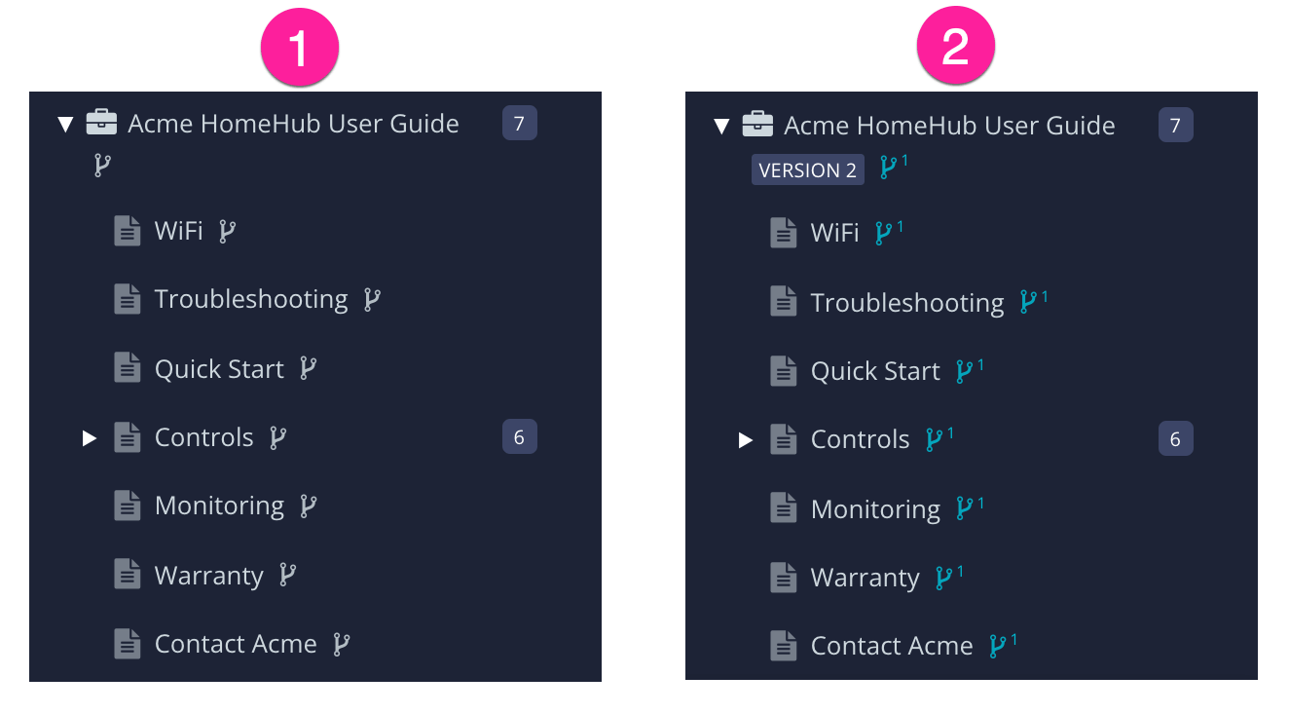Screen dimensions: 1289x713
Task: Expand the Controls topic in panel 2
Action: coord(747,439)
